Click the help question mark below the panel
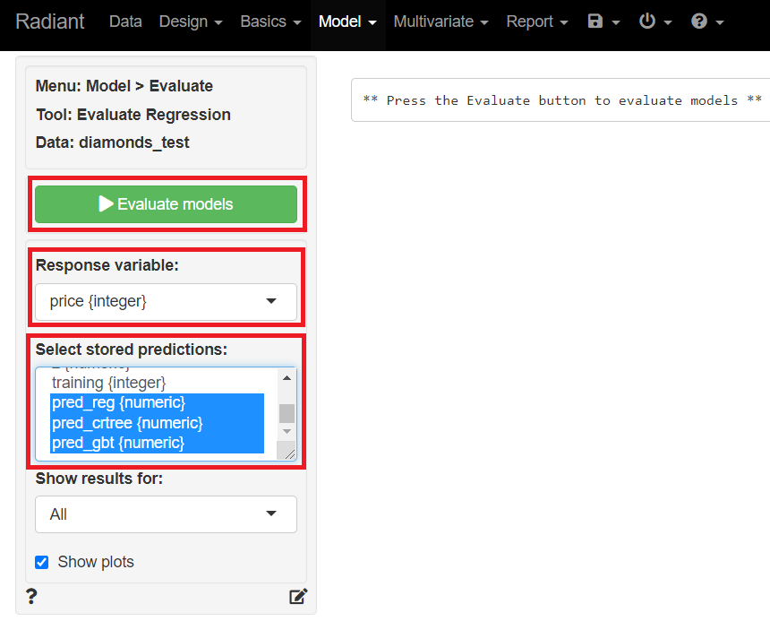This screenshot has height=630, width=770. [x=31, y=596]
